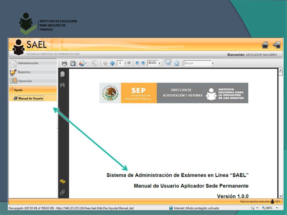The image size is (287, 215).
Task: Open the share-by-email icon in the PDF toolbar
Action: point(82,63)
